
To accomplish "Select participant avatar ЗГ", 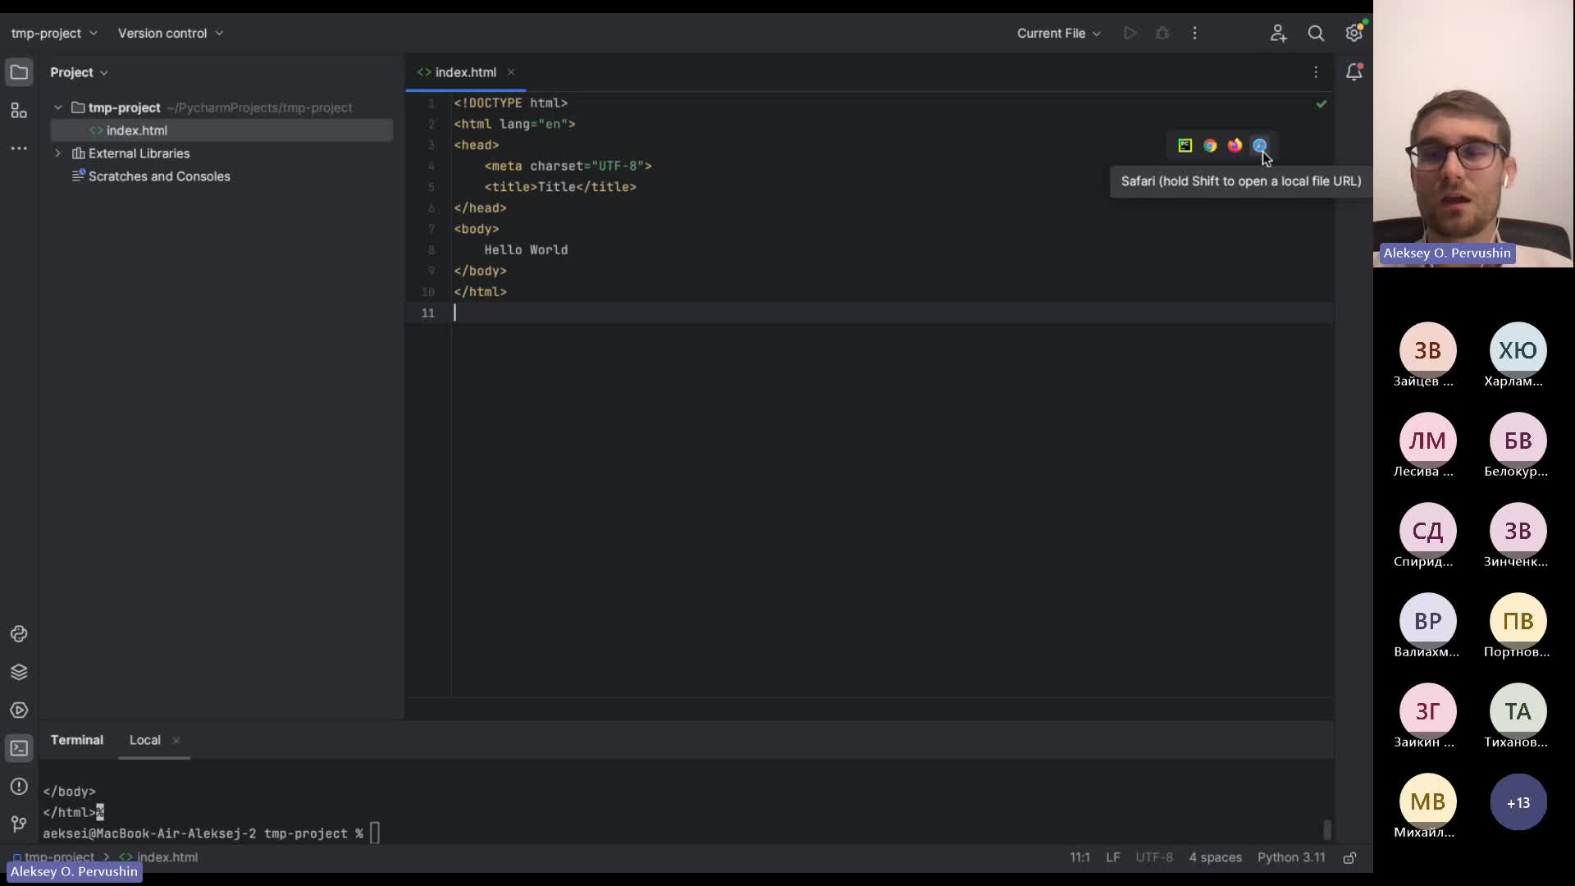I will pos(1427,711).
